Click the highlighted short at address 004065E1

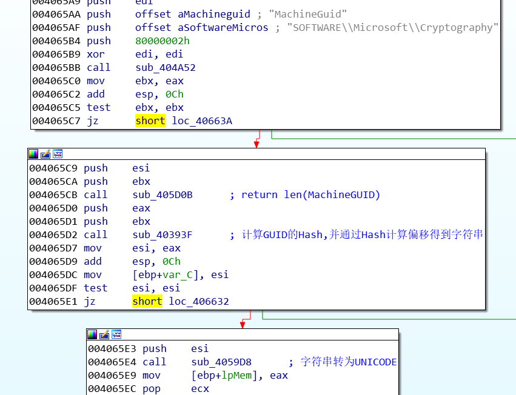pyautogui.click(x=147, y=302)
